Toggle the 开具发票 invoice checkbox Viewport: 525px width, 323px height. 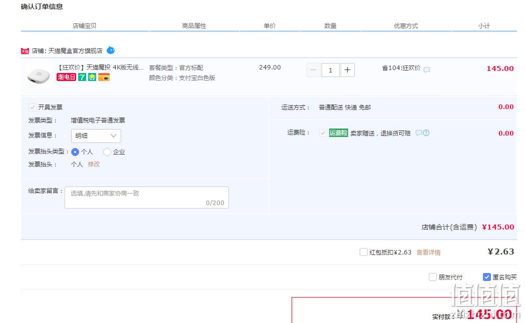click(32, 107)
